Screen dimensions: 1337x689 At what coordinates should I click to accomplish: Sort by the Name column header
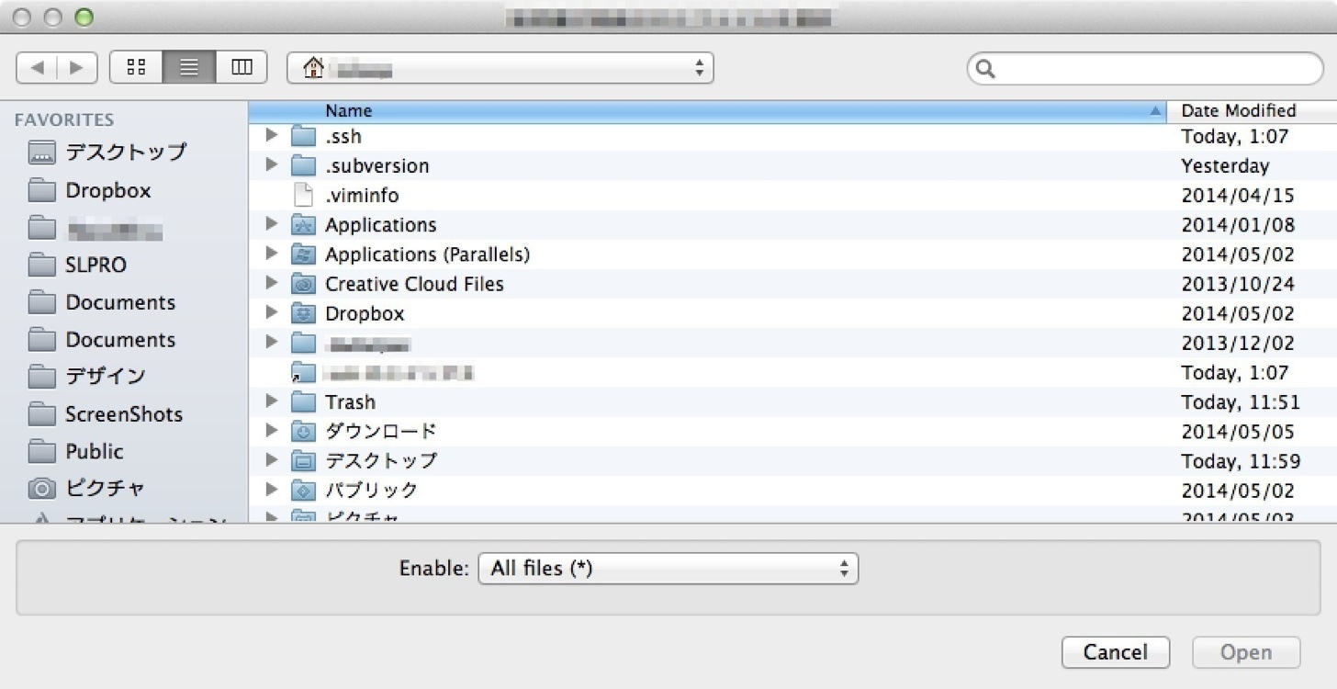(x=707, y=111)
